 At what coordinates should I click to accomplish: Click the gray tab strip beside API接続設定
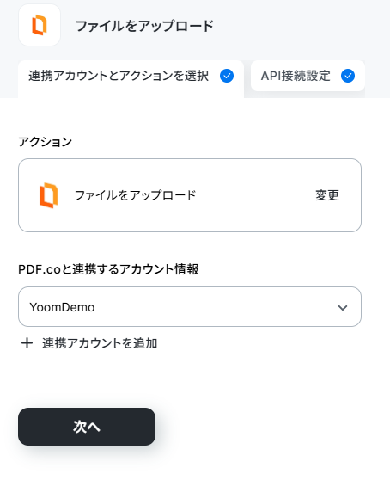pyautogui.click(x=377, y=79)
